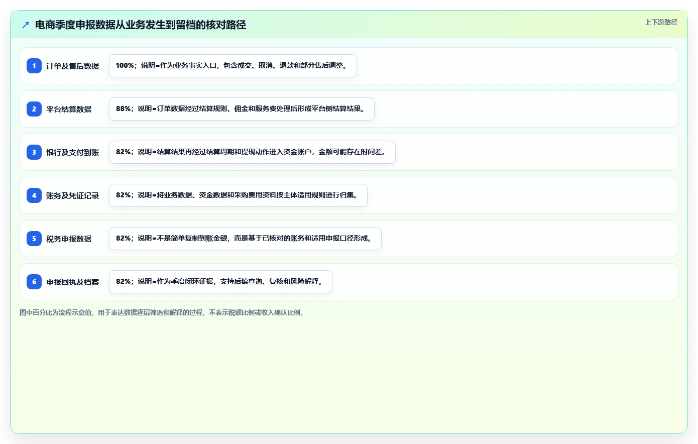This screenshot has width=698, height=444.
Task: Click the 银行及支付到账 step label
Action: point(72,152)
